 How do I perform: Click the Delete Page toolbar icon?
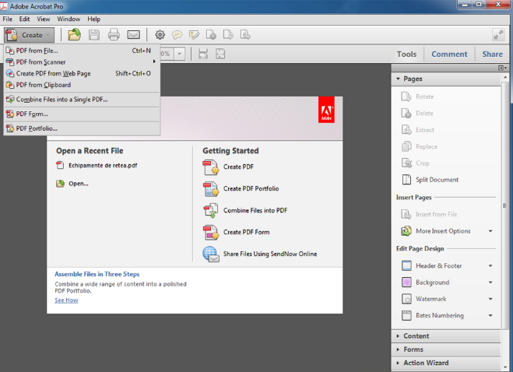click(211, 35)
